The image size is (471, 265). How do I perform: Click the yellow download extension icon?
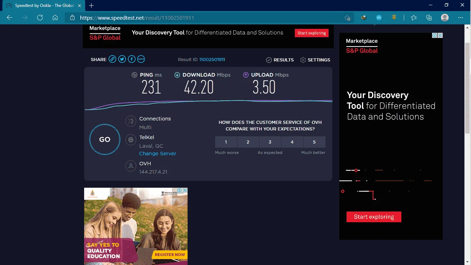point(394,17)
